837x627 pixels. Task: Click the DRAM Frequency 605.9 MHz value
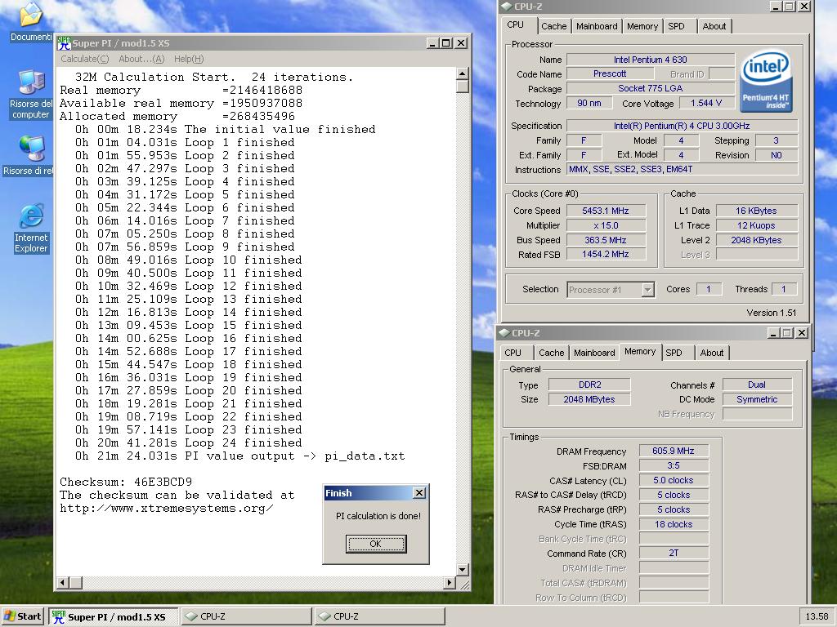(x=674, y=451)
